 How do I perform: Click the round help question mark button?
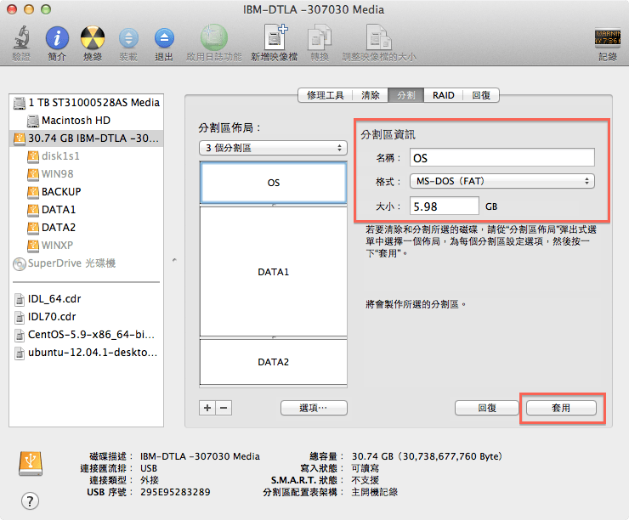tap(30, 501)
